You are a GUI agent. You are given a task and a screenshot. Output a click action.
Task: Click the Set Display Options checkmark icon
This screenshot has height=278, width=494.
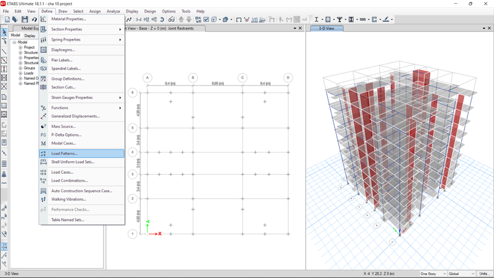206,20
